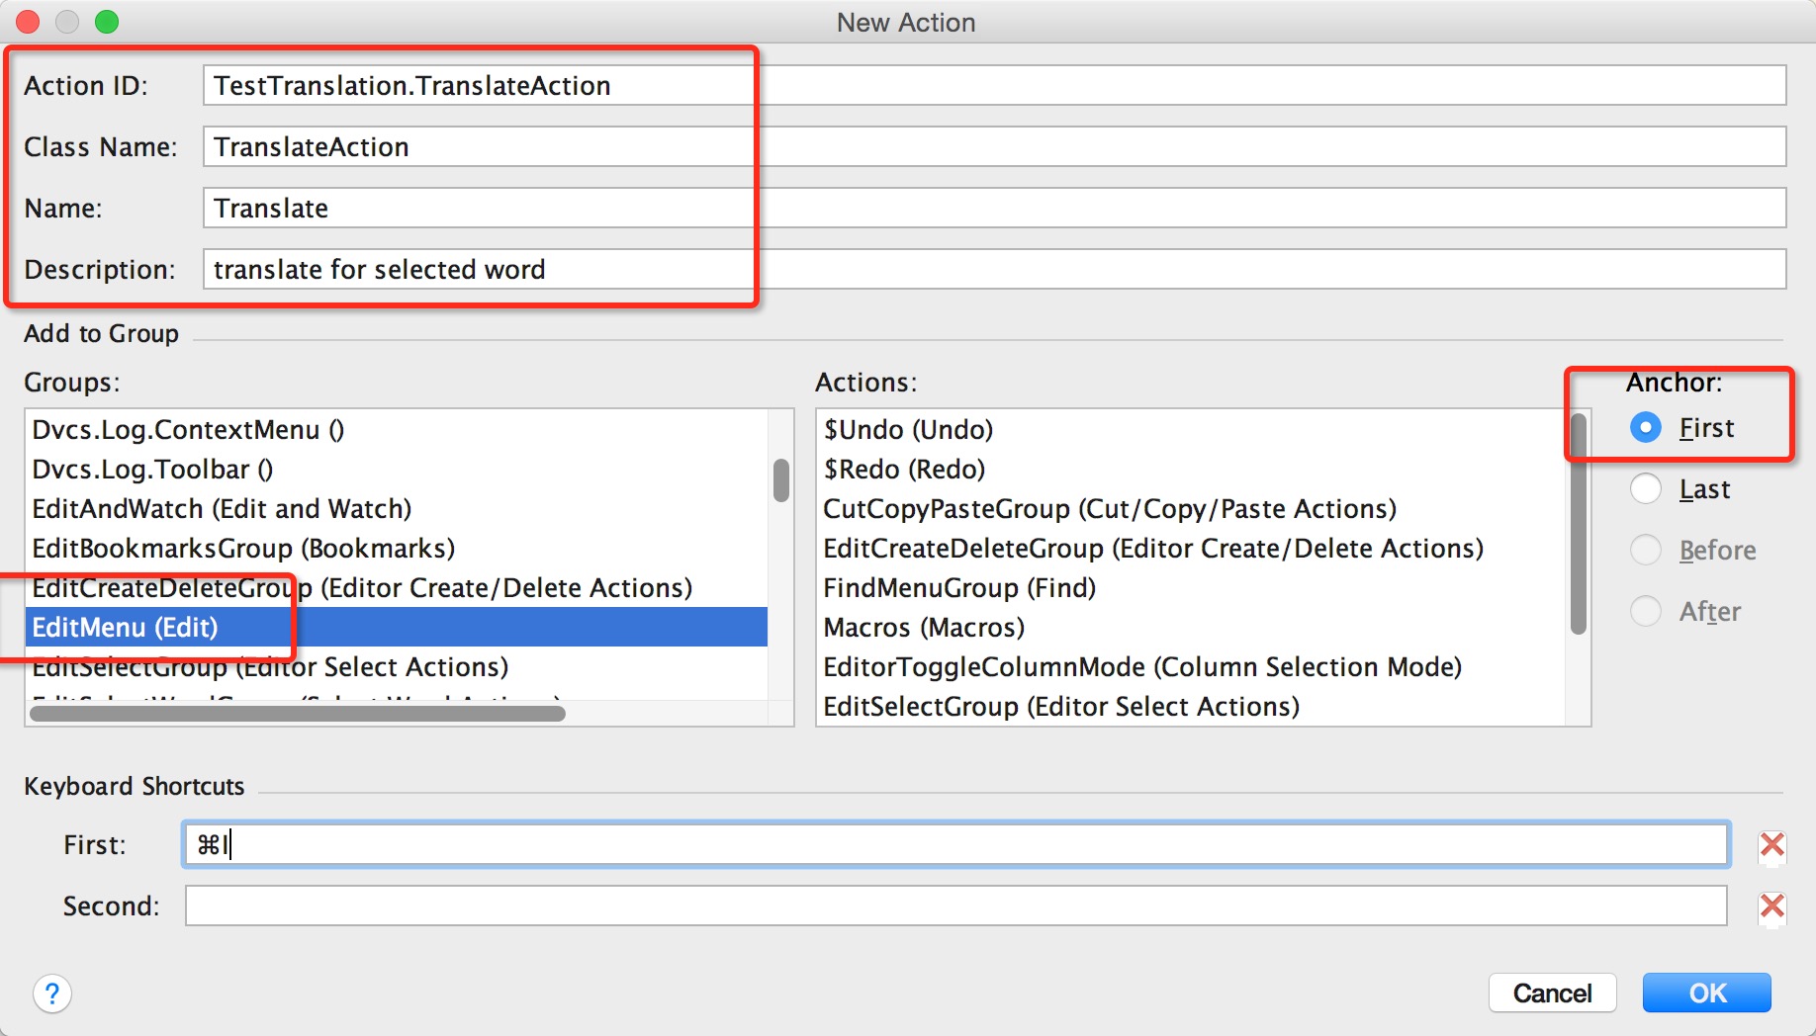This screenshot has width=1816, height=1036.
Task: Pick EditBookmarksGroup (Bookmarks) in Groups
Action: click(243, 549)
